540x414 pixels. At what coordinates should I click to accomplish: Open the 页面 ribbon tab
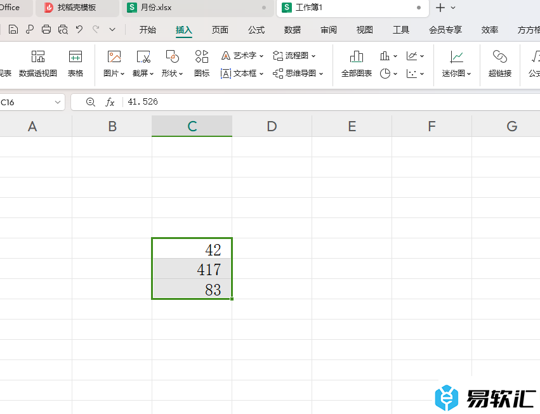(x=220, y=30)
